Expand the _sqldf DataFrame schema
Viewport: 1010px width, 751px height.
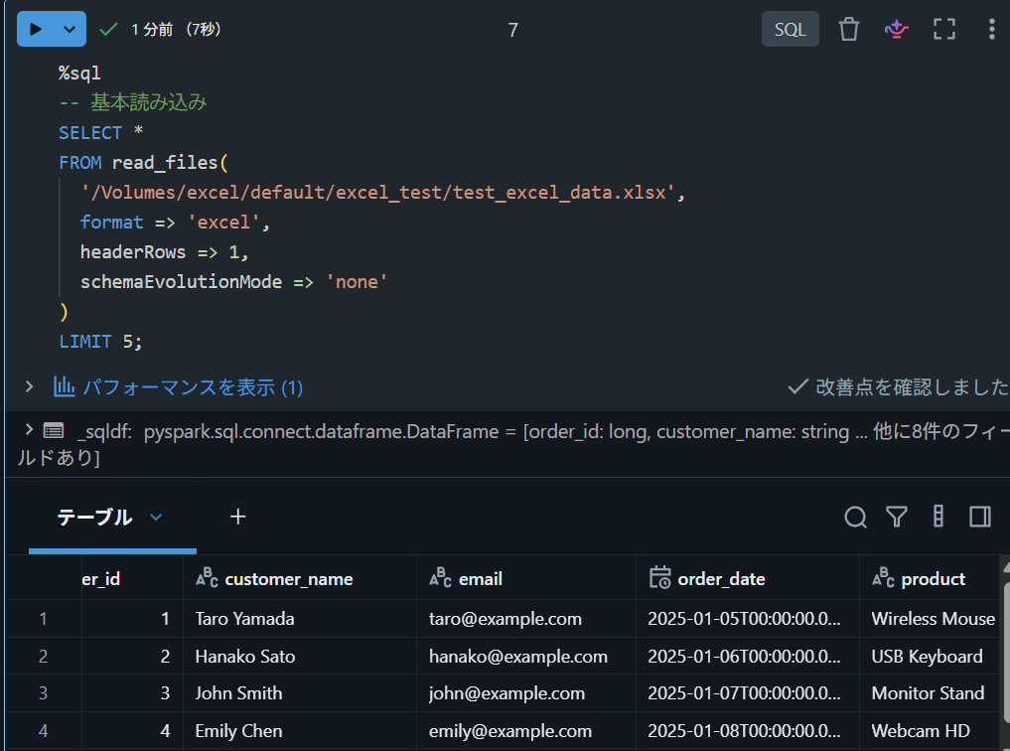[29, 429]
